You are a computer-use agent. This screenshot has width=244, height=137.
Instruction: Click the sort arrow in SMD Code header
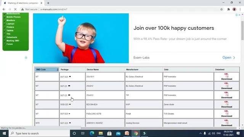click(58, 70)
